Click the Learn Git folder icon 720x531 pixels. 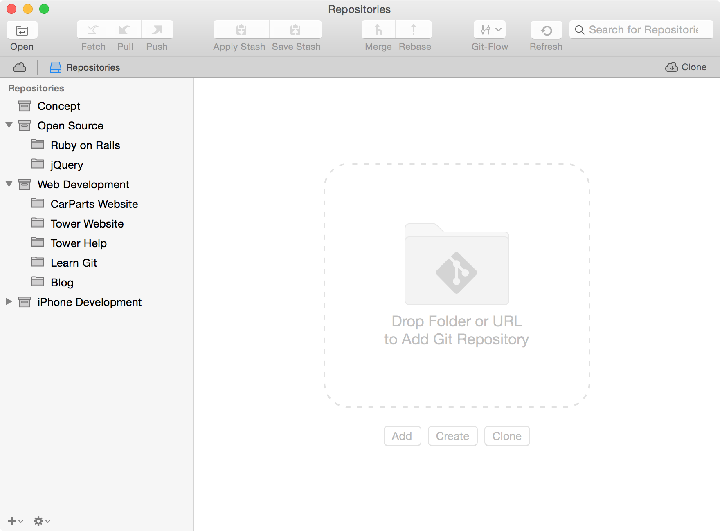pos(38,262)
